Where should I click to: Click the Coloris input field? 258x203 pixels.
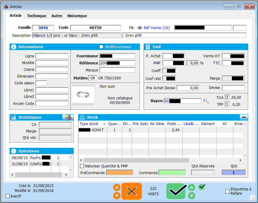tap(52, 69)
